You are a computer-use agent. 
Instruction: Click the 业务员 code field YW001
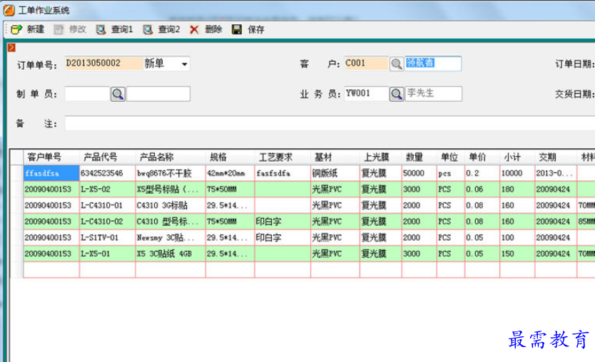coord(366,93)
